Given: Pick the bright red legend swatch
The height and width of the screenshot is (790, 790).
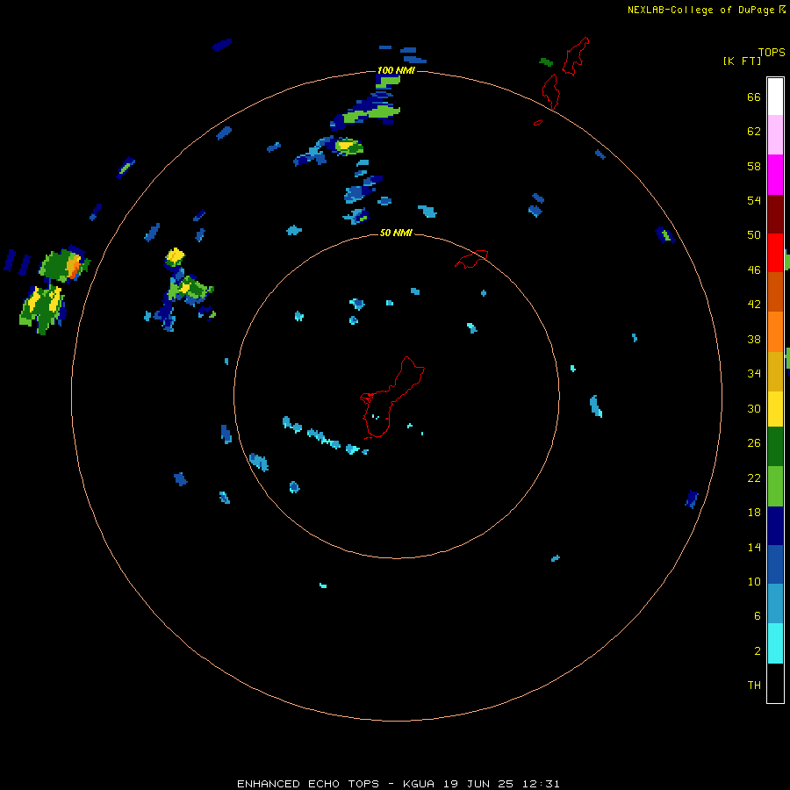Looking at the screenshot, I should [x=775, y=253].
